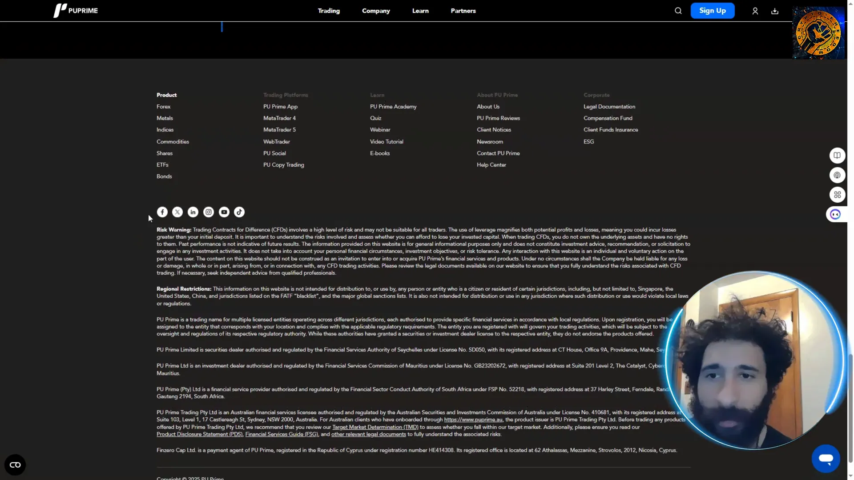The height and width of the screenshot is (480, 854).
Task: Open the LinkedIn social icon
Action: [193, 212]
